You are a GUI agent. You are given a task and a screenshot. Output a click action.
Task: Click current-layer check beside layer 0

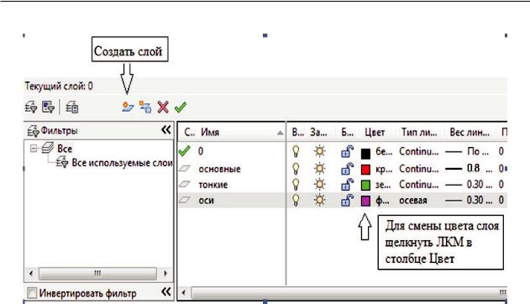point(184,150)
